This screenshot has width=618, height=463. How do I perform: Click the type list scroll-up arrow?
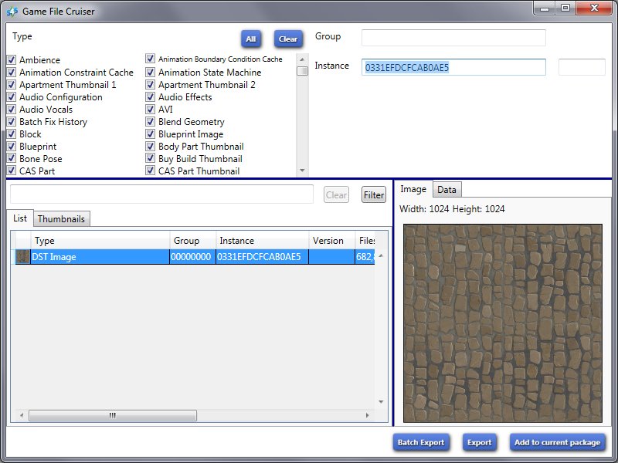[x=302, y=59]
